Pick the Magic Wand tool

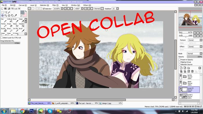tap(9, 12)
